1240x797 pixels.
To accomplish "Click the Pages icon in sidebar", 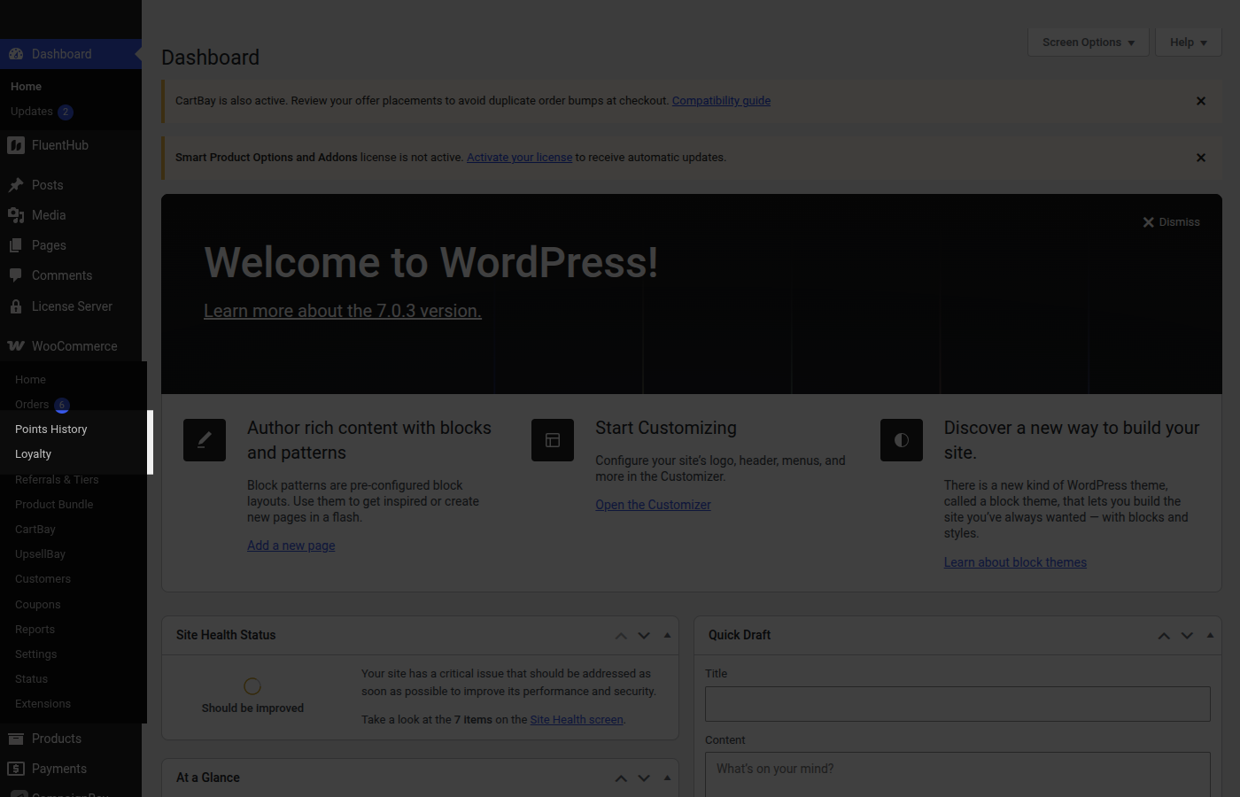I will pos(16,245).
